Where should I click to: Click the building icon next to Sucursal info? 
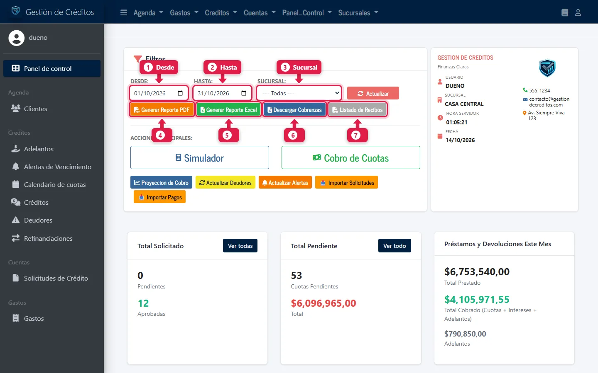pos(440,100)
